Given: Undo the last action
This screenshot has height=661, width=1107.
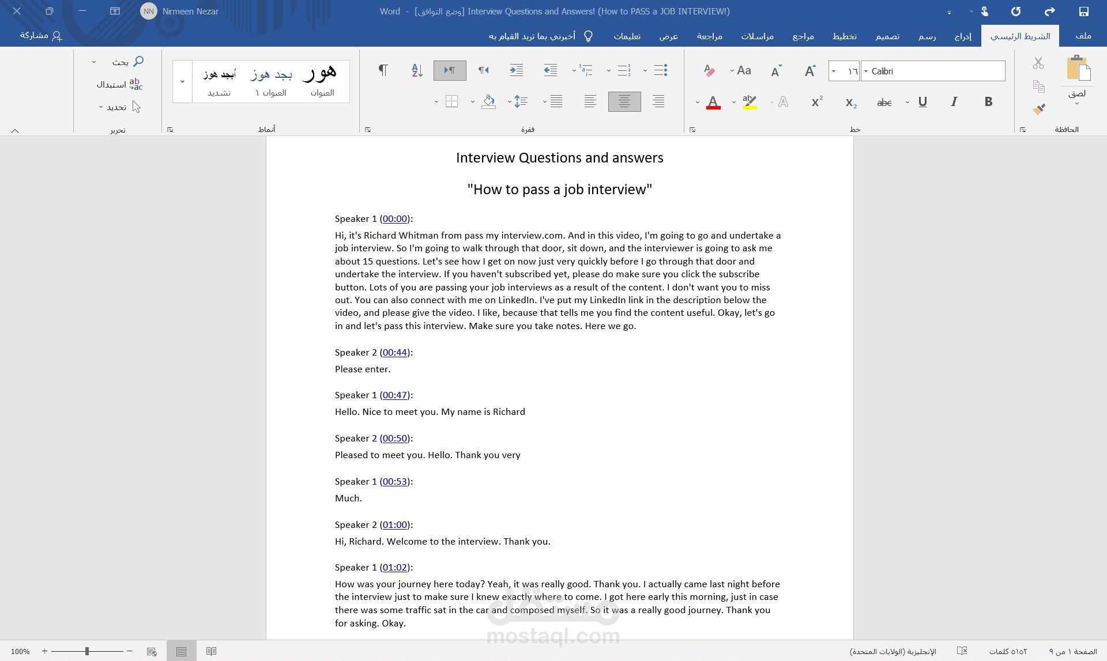Looking at the screenshot, I should tap(1049, 12).
